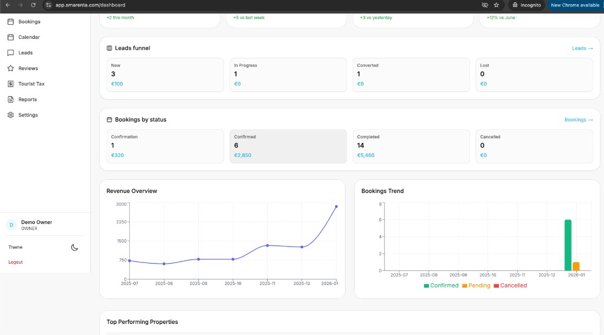604x335 pixels.
Task: Select the Confirmation bookings card
Action: click(x=165, y=146)
